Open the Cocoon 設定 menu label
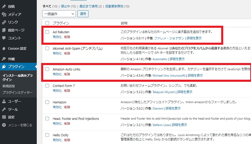The image size is (251, 144). [17, 49]
